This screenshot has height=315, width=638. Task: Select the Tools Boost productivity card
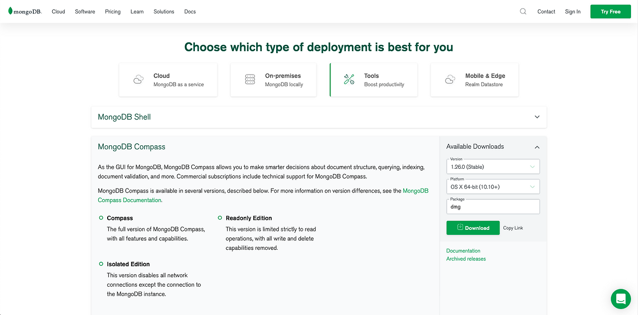coord(373,80)
